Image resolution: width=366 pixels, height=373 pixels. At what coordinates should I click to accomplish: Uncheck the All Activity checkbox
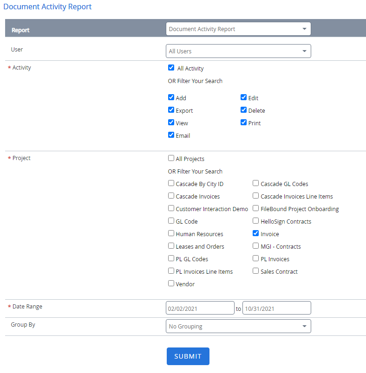pyautogui.click(x=171, y=68)
